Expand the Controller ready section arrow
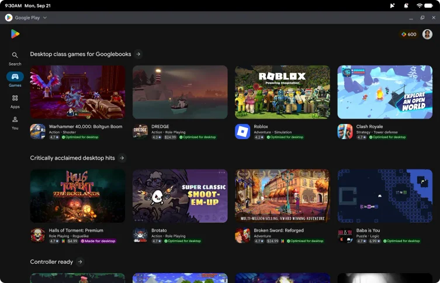Screen dimensions: 440x283 tap(80, 262)
